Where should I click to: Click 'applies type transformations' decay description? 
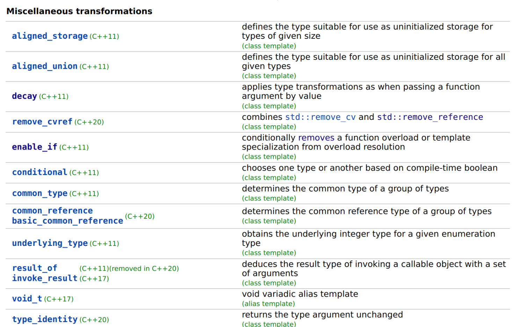pyautogui.click(x=361, y=92)
